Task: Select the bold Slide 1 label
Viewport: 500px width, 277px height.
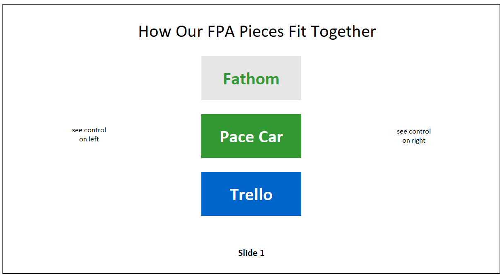Action: 251,253
